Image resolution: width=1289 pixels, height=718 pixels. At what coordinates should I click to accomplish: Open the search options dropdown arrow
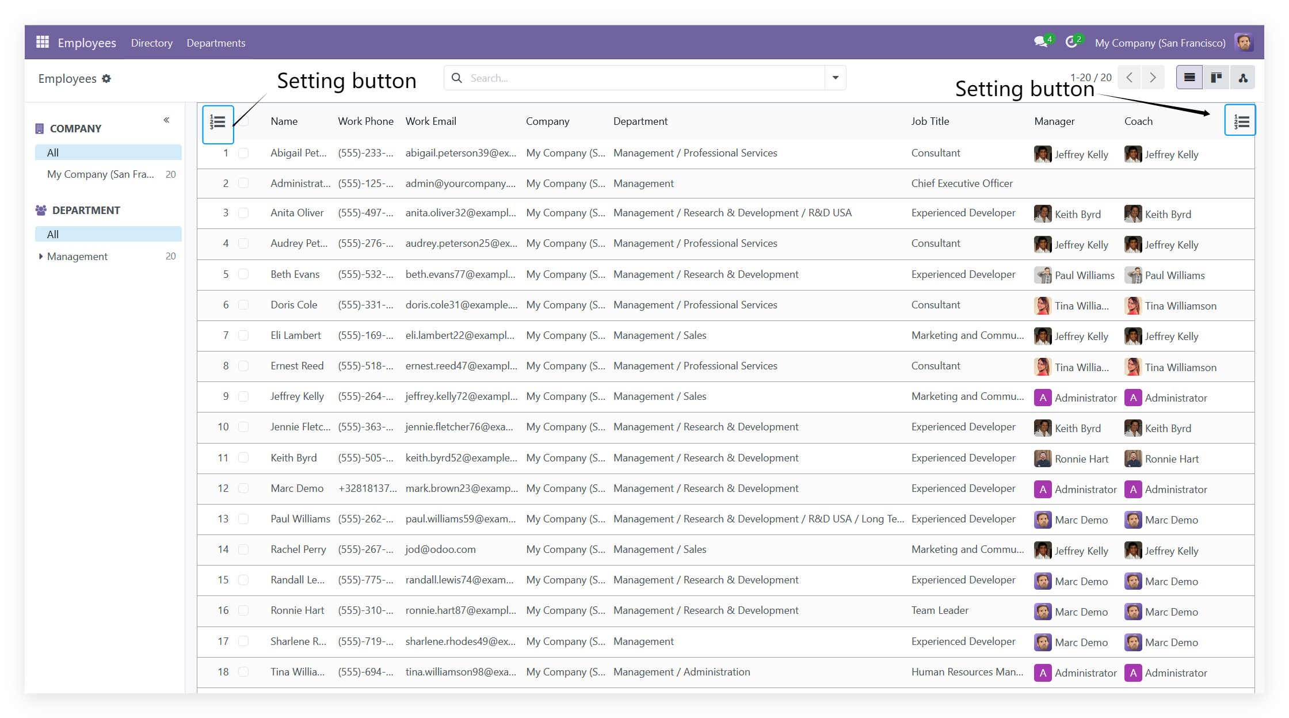pyautogui.click(x=836, y=78)
